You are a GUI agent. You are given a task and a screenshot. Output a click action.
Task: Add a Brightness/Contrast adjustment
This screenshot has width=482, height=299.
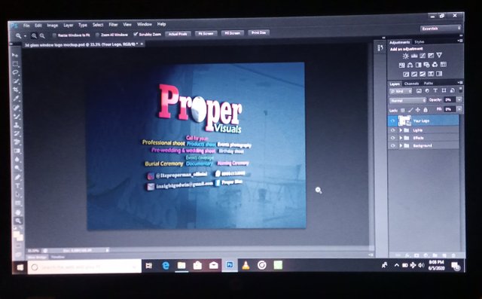tap(406, 56)
